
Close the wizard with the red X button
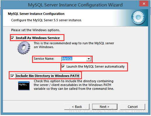(x=144, y=3)
